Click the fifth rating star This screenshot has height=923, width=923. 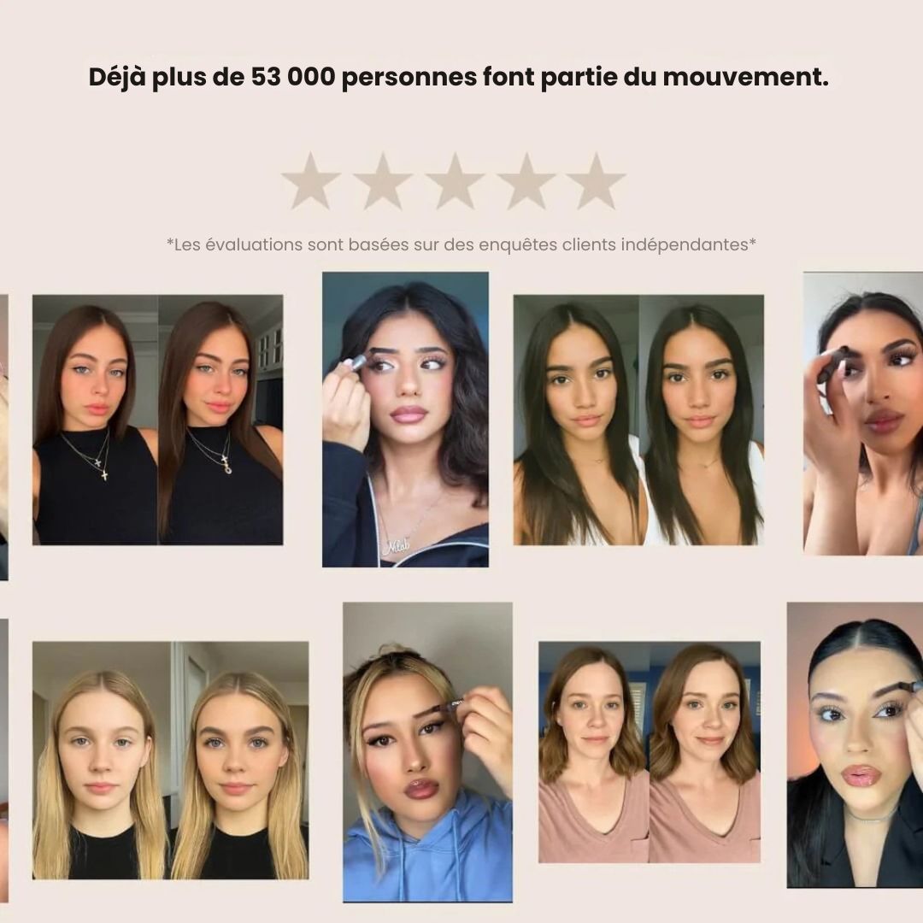(597, 181)
